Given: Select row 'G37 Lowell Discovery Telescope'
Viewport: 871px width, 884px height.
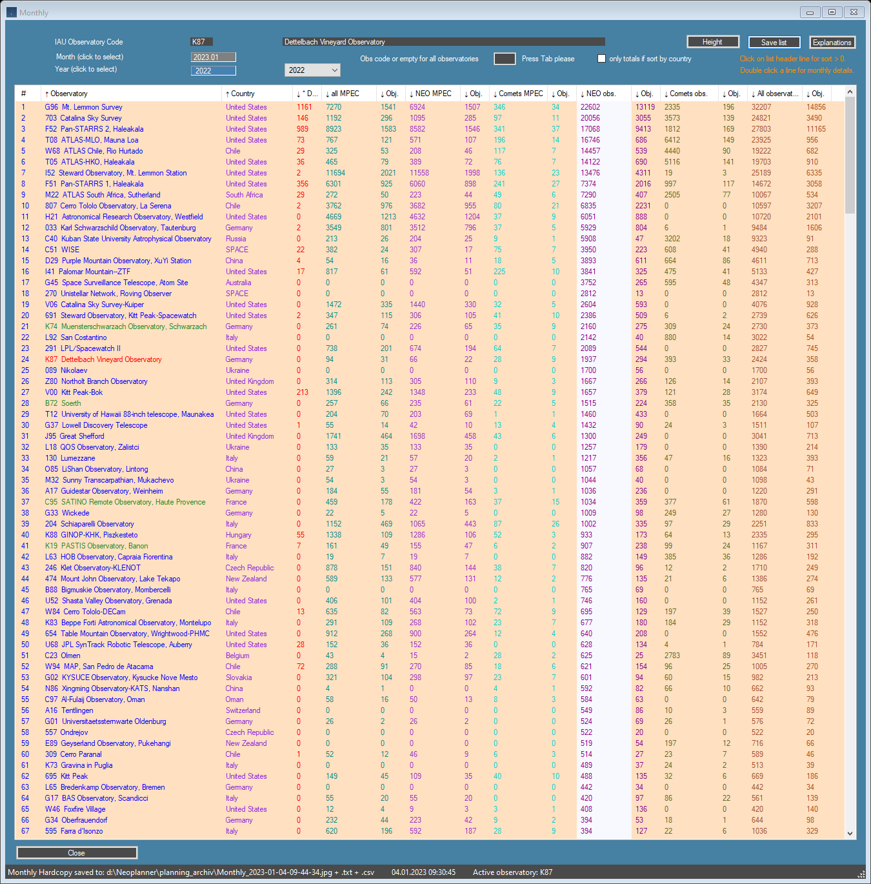Looking at the screenshot, I should [429, 425].
